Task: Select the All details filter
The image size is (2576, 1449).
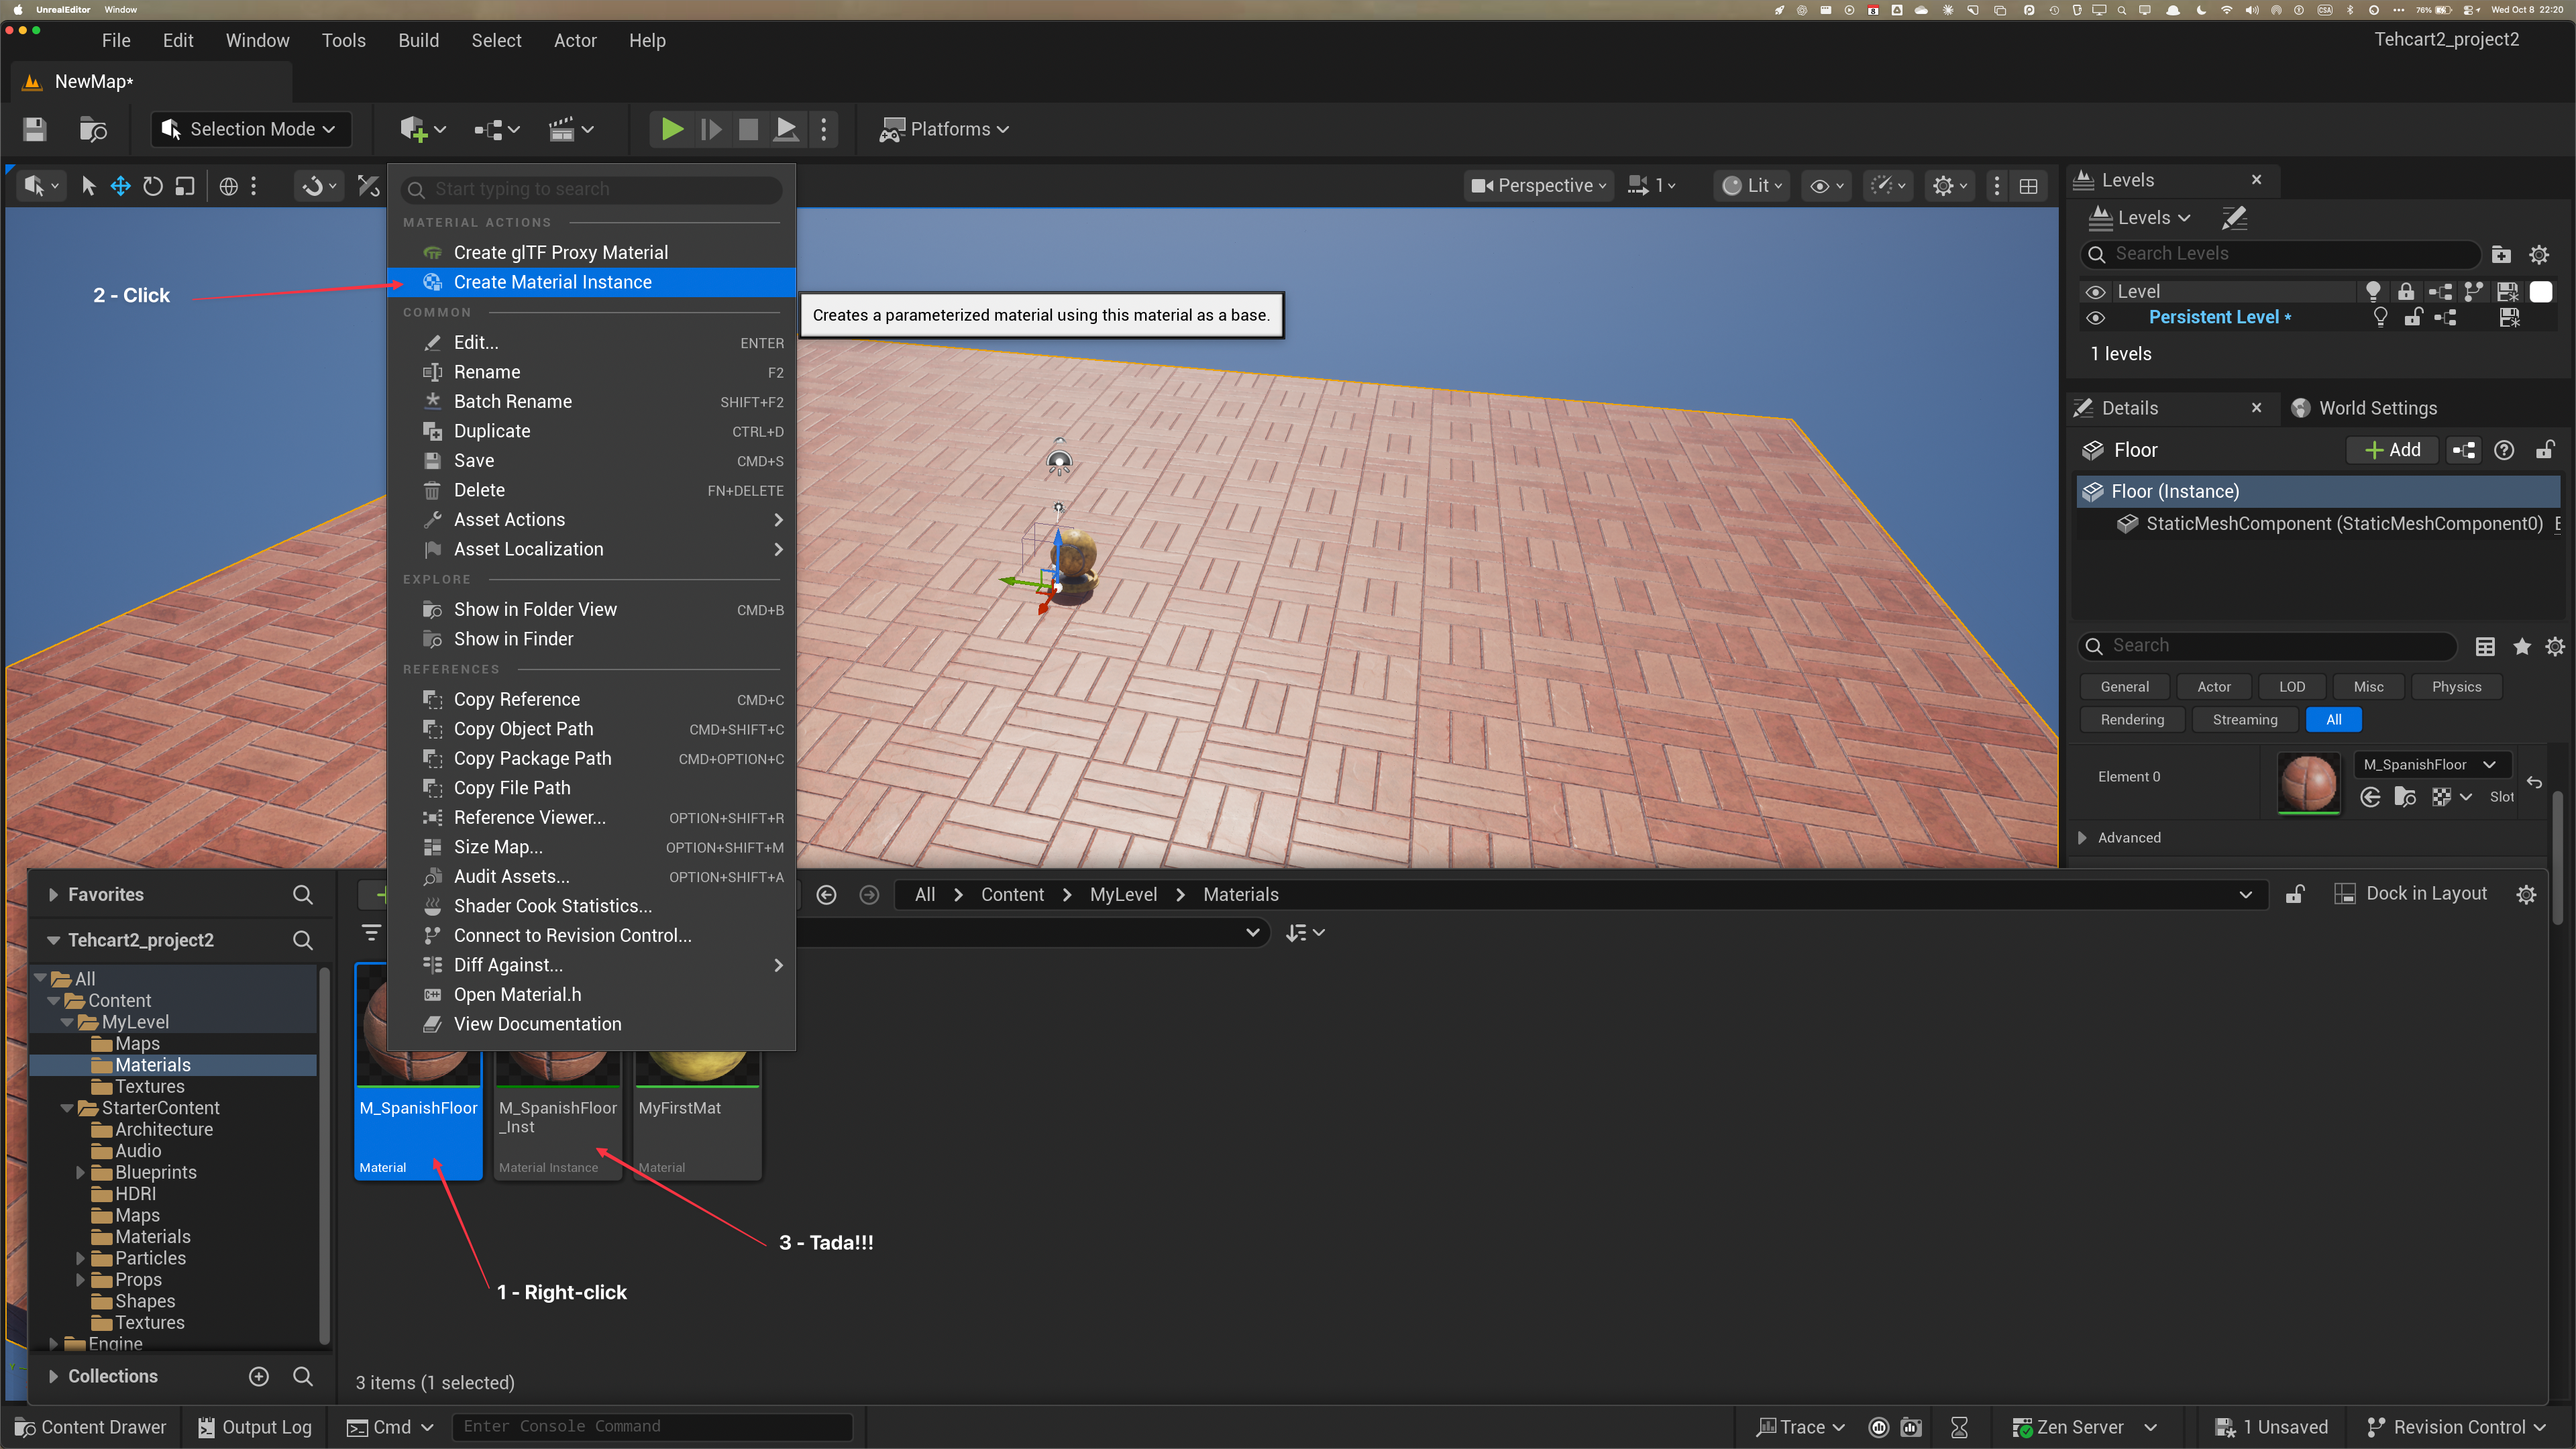Action: [2334, 720]
